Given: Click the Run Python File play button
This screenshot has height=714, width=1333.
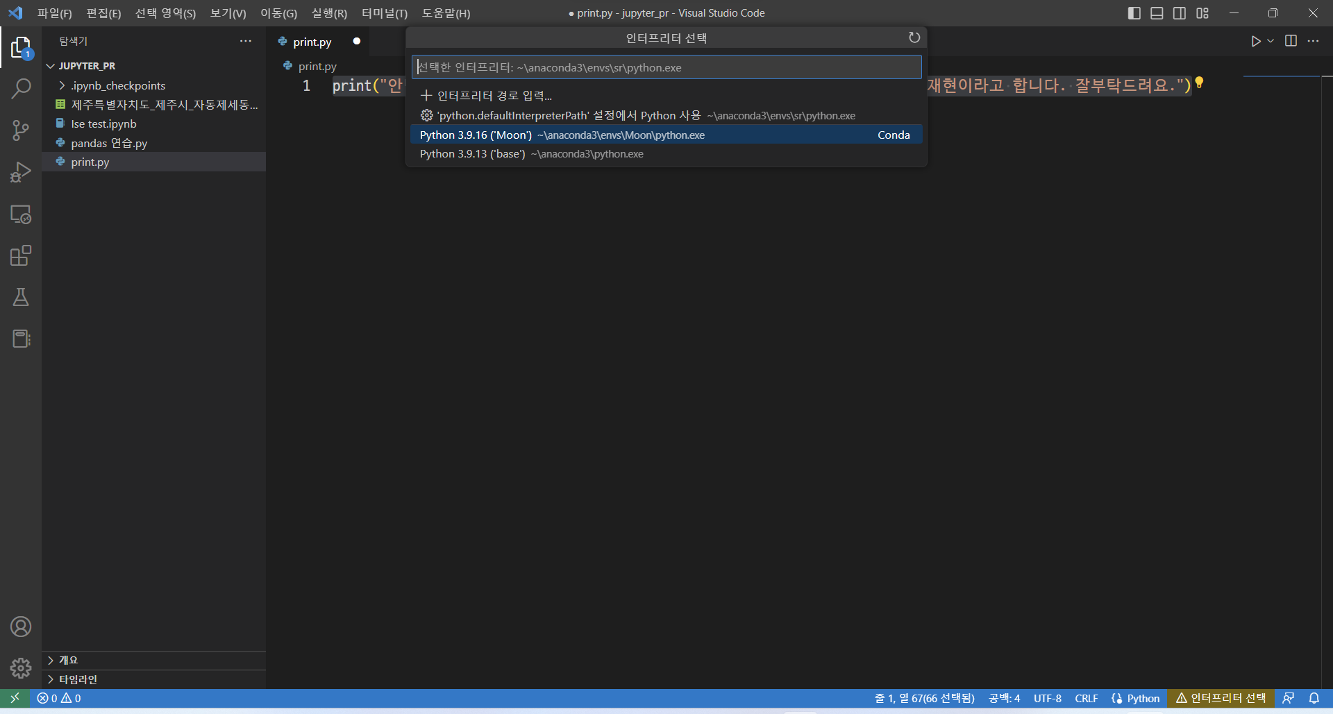Looking at the screenshot, I should pos(1255,41).
